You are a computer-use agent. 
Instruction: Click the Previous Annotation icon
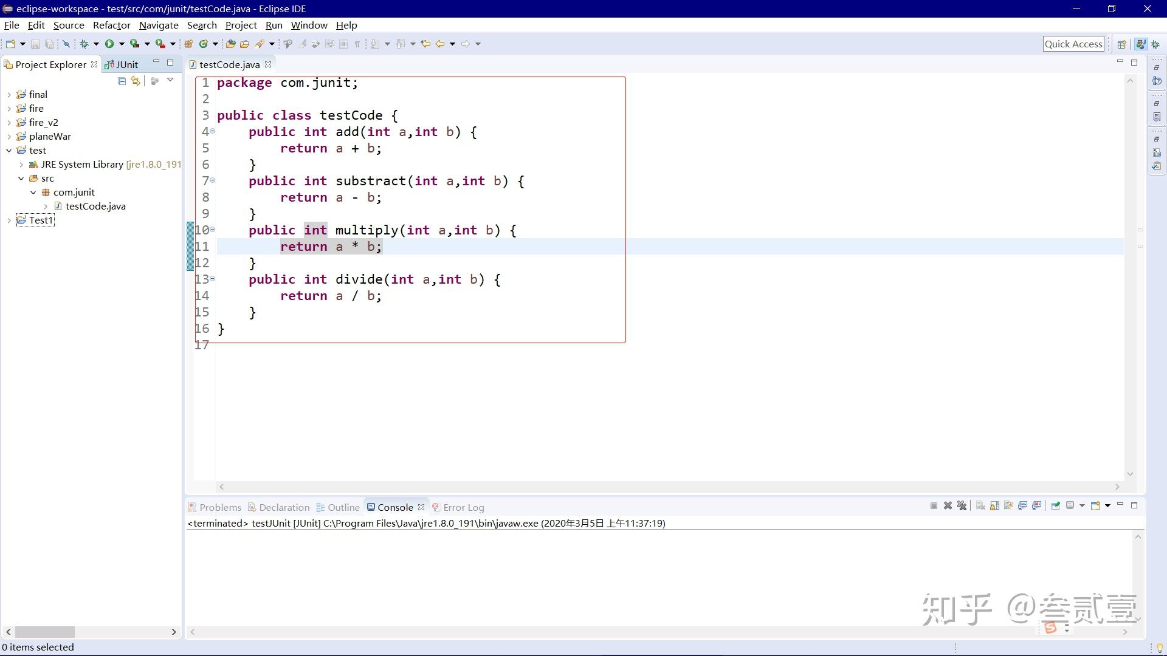[400, 44]
